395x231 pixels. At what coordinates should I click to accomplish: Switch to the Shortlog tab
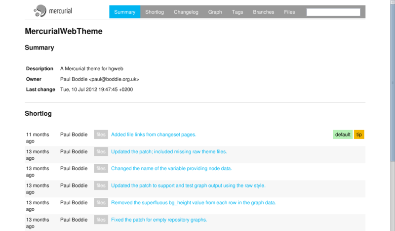[x=155, y=12]
